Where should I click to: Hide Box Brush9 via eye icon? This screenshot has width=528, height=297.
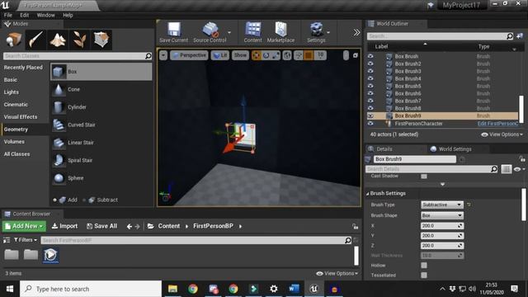click(x=370, y=115)
